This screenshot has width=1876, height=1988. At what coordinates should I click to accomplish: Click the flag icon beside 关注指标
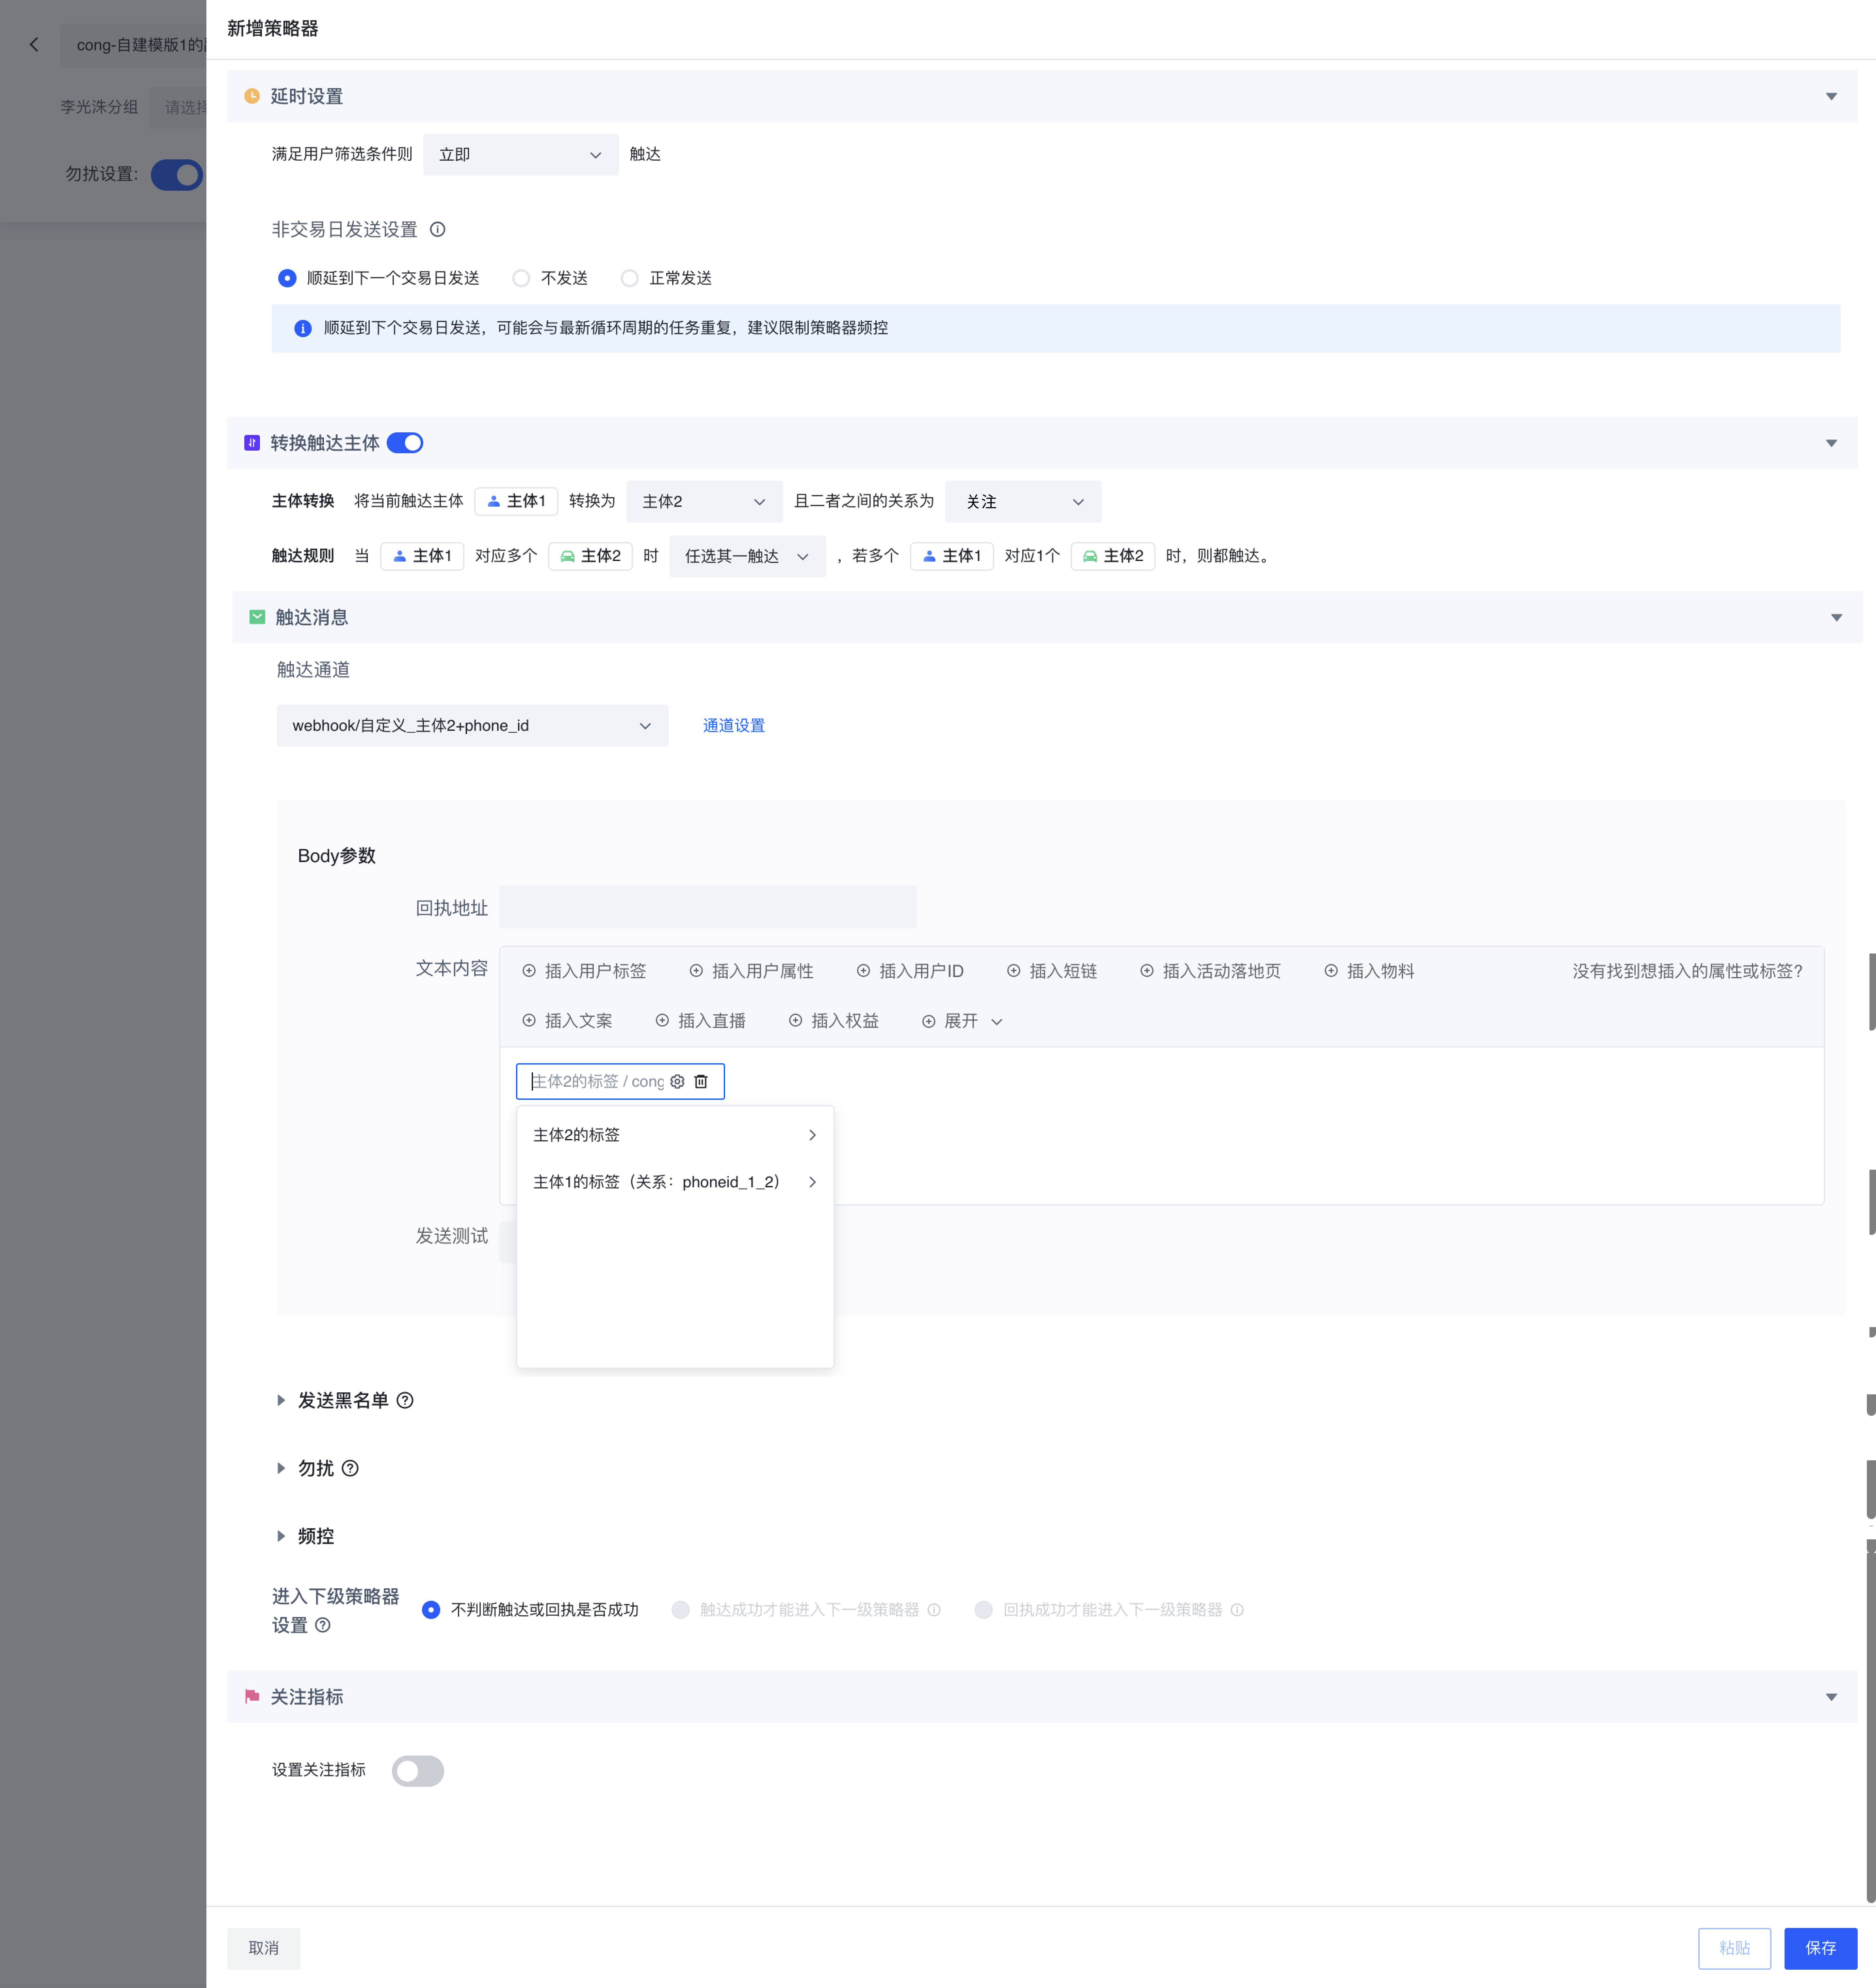pyautogui.click(x=252, y=1697)
